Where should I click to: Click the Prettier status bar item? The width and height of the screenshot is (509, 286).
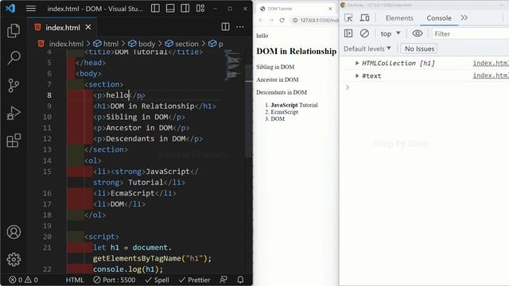pos(194,280)
